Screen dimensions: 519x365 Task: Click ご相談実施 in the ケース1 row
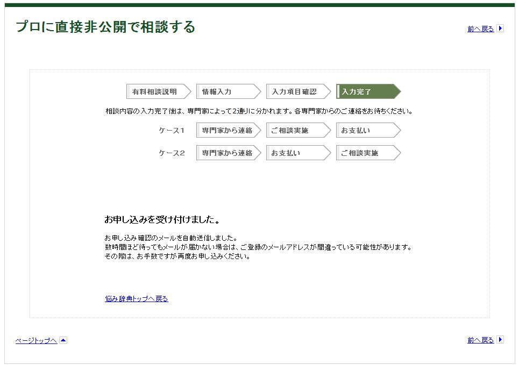(x=298, y=131)
